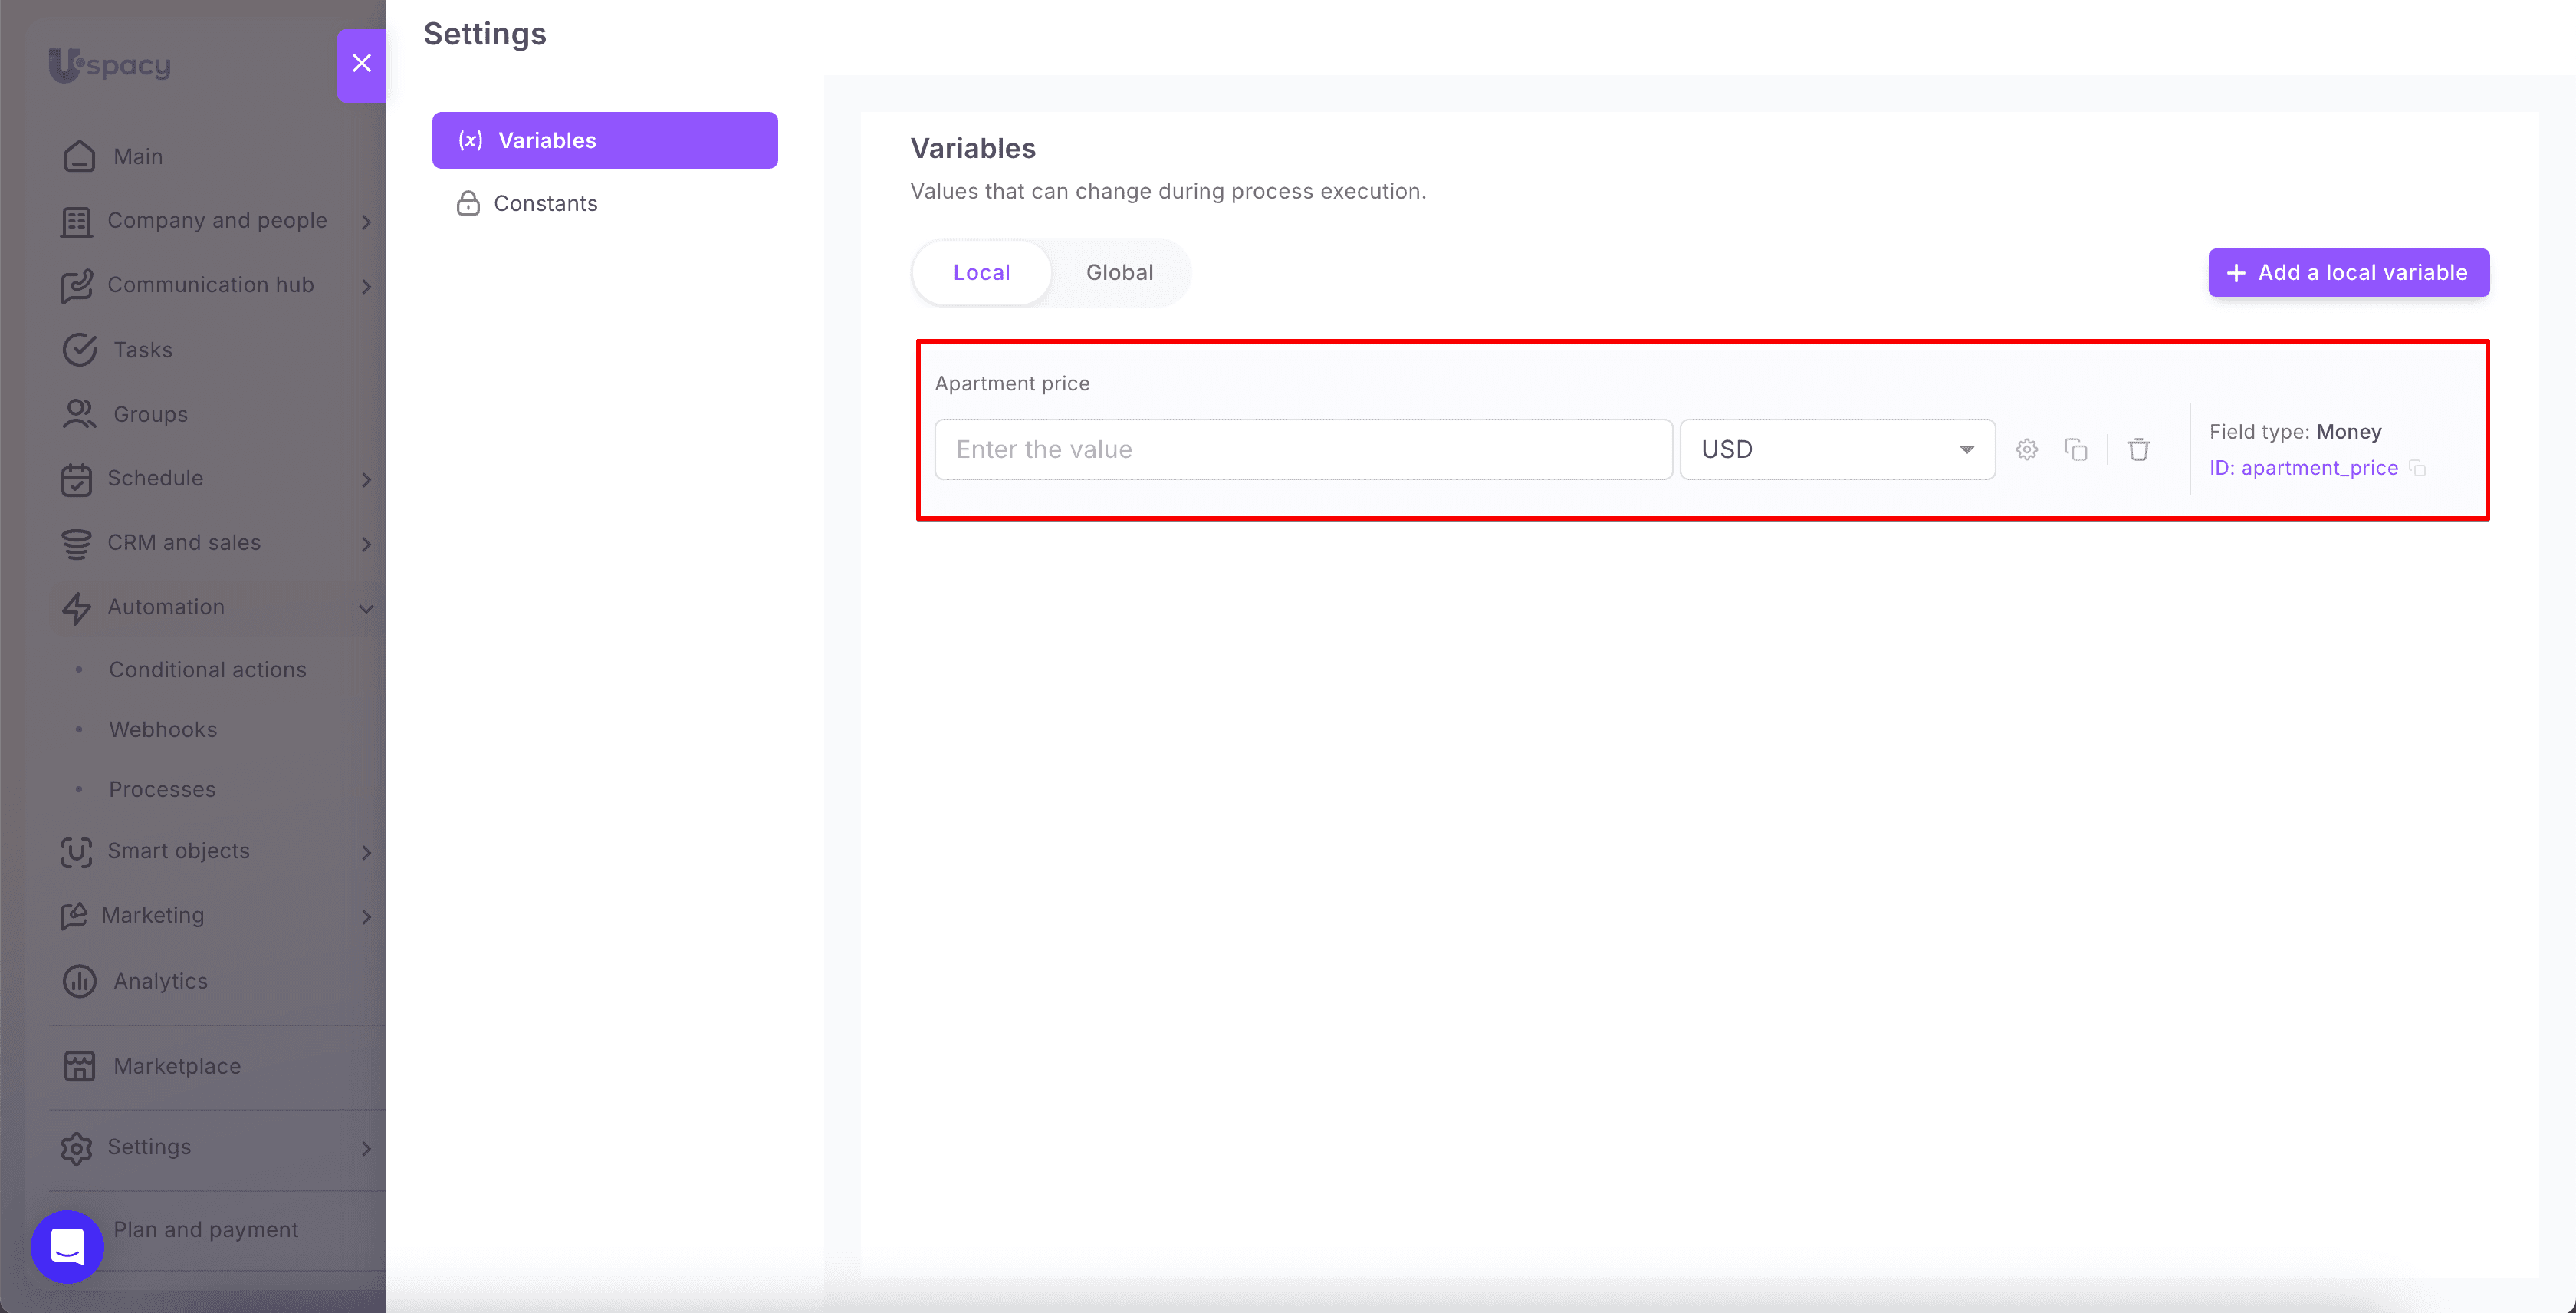Viewport: 2576px width, 1313px height.
Task: Switch to Global variables tab
Action: 1119,272
